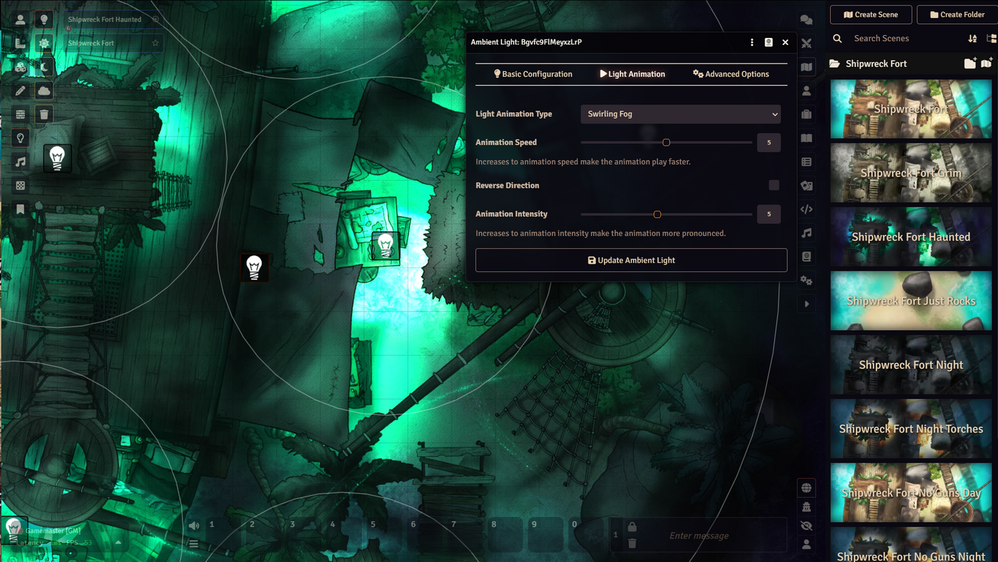Mute audio with the hotbar speaker icon
Viewport: 998px width, 562px height.
click(194, 525)
